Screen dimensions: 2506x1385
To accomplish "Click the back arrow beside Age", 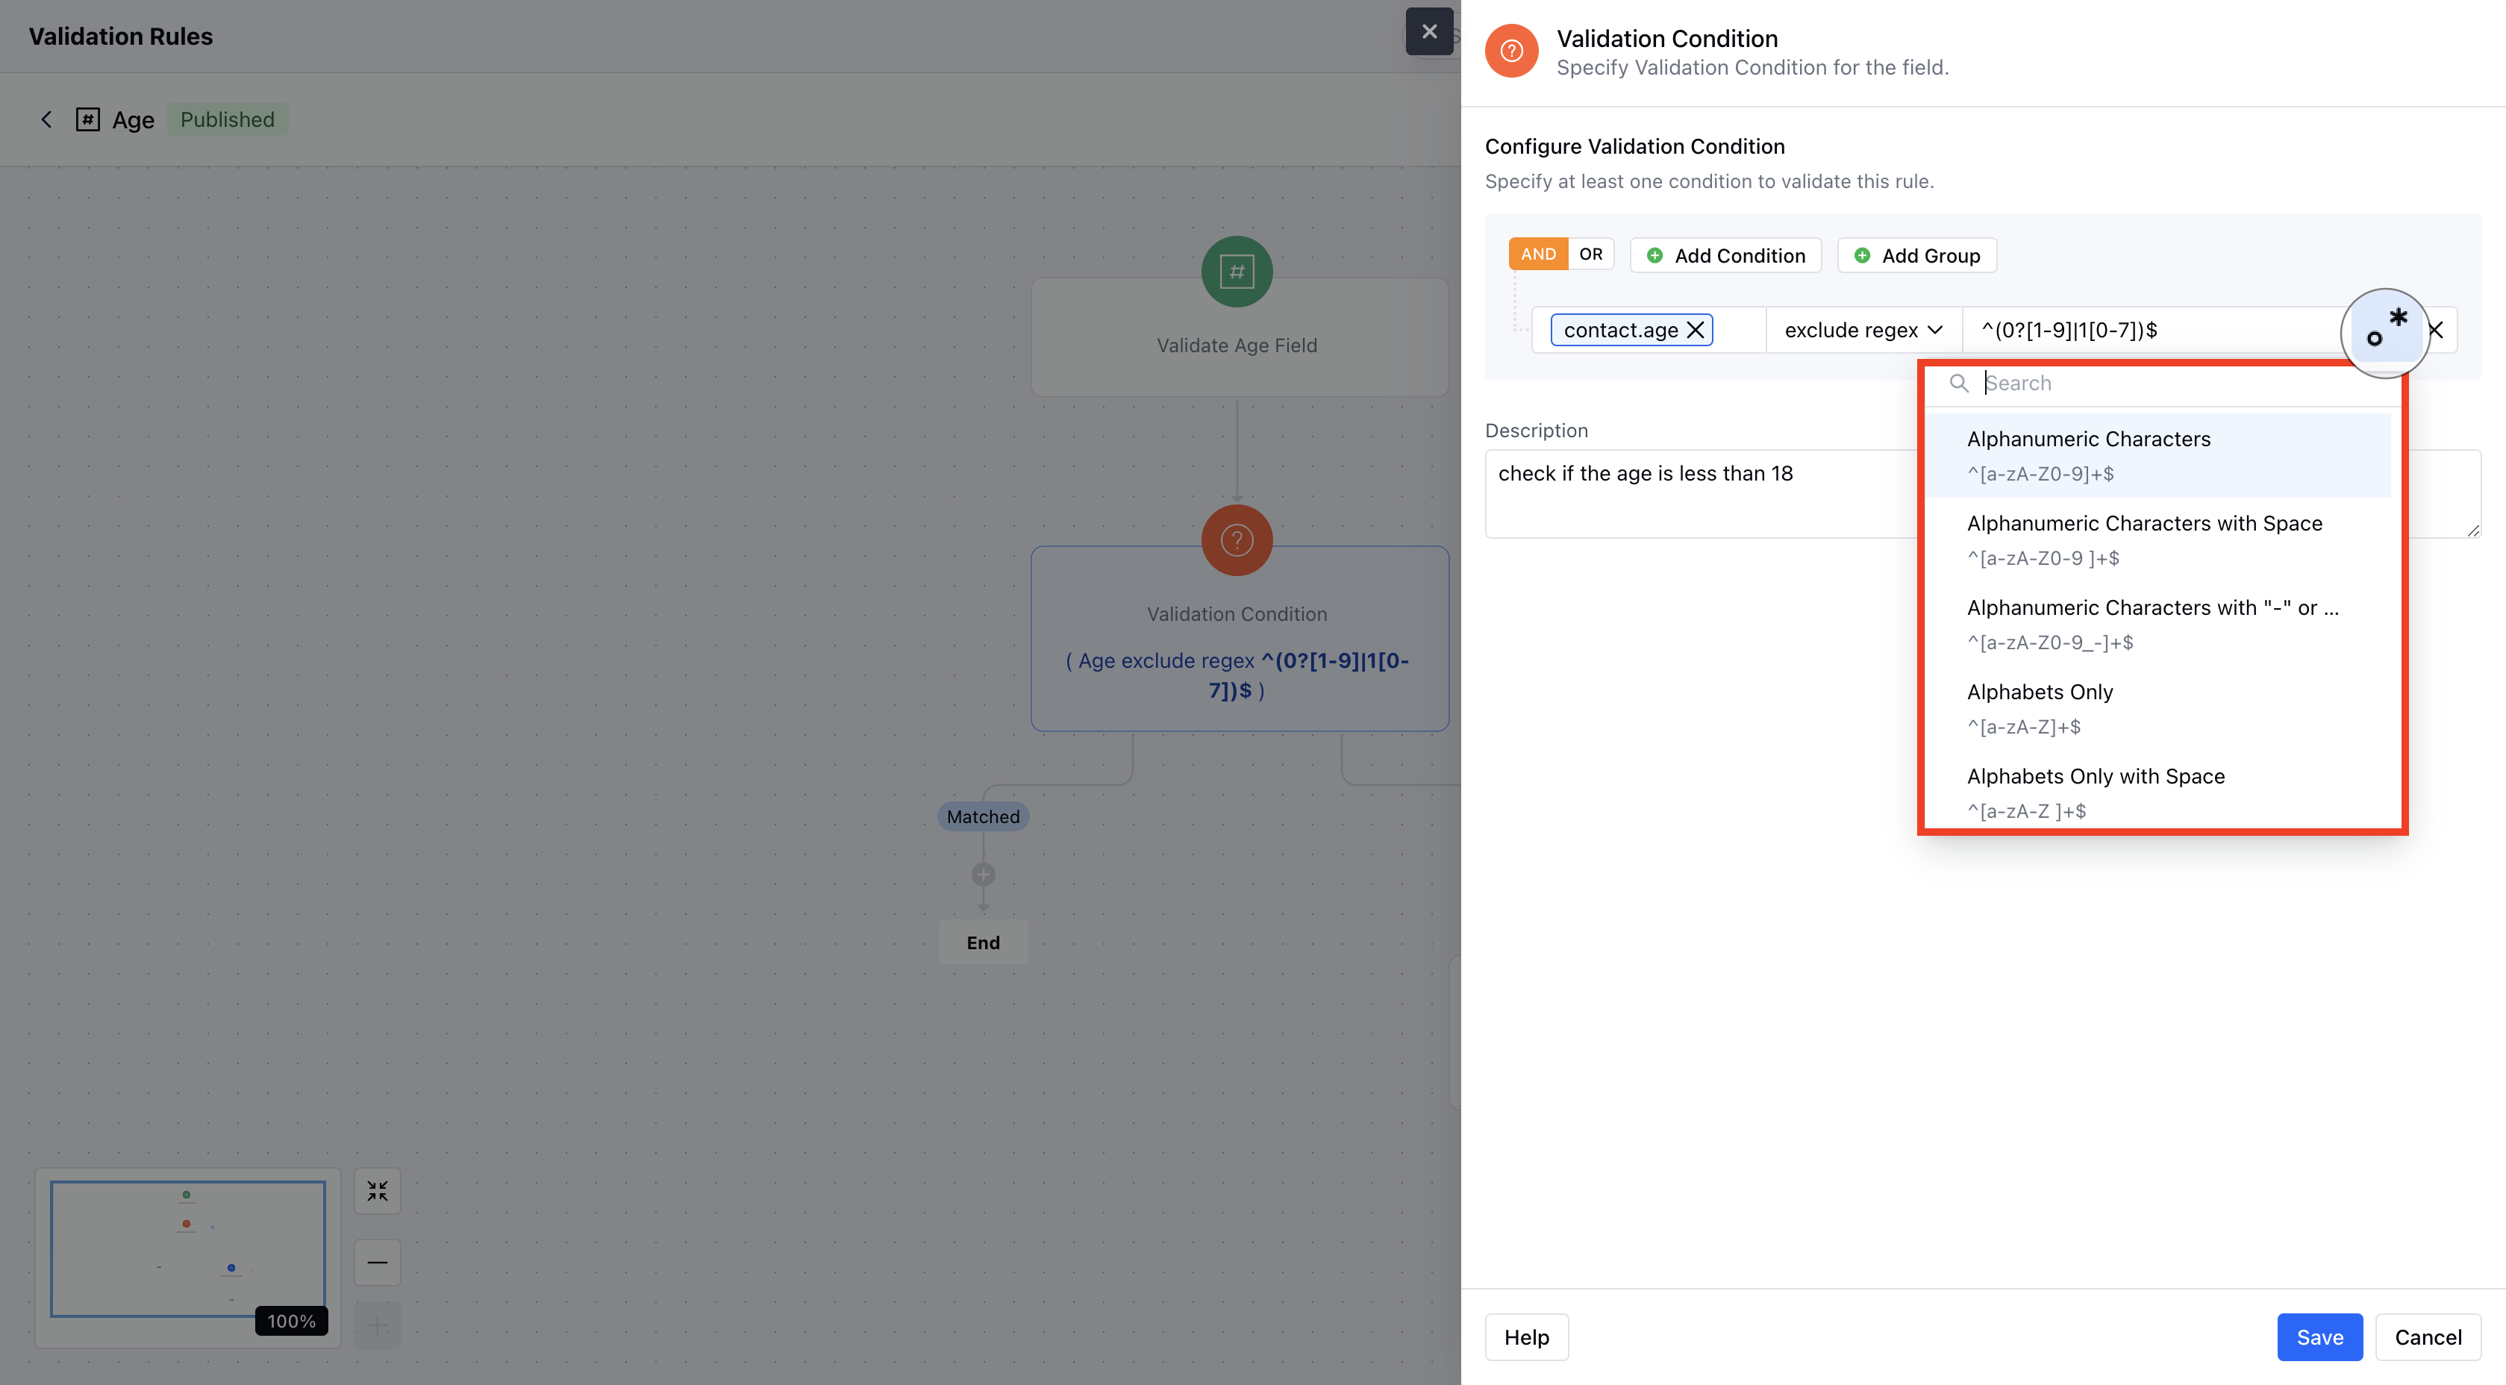I will 46,119.
